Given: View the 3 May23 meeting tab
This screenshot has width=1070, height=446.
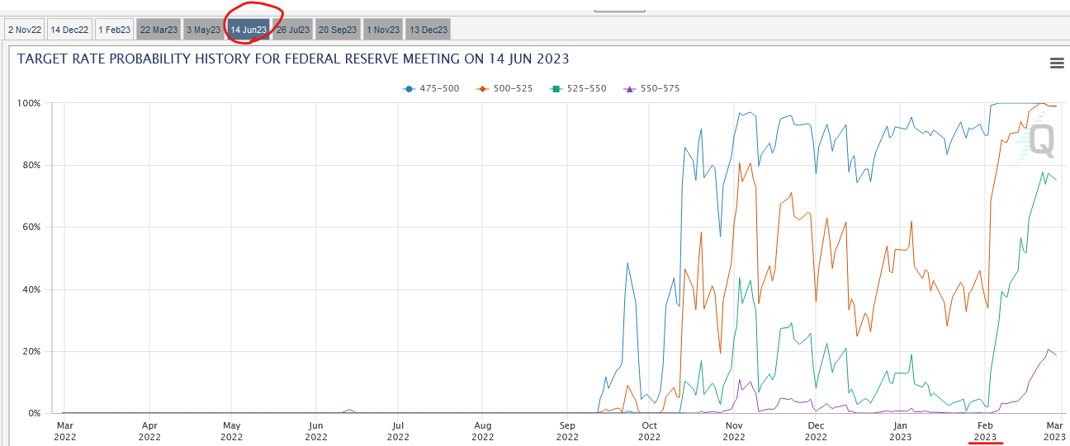Looking at the screenshot, I should (203, 30).
